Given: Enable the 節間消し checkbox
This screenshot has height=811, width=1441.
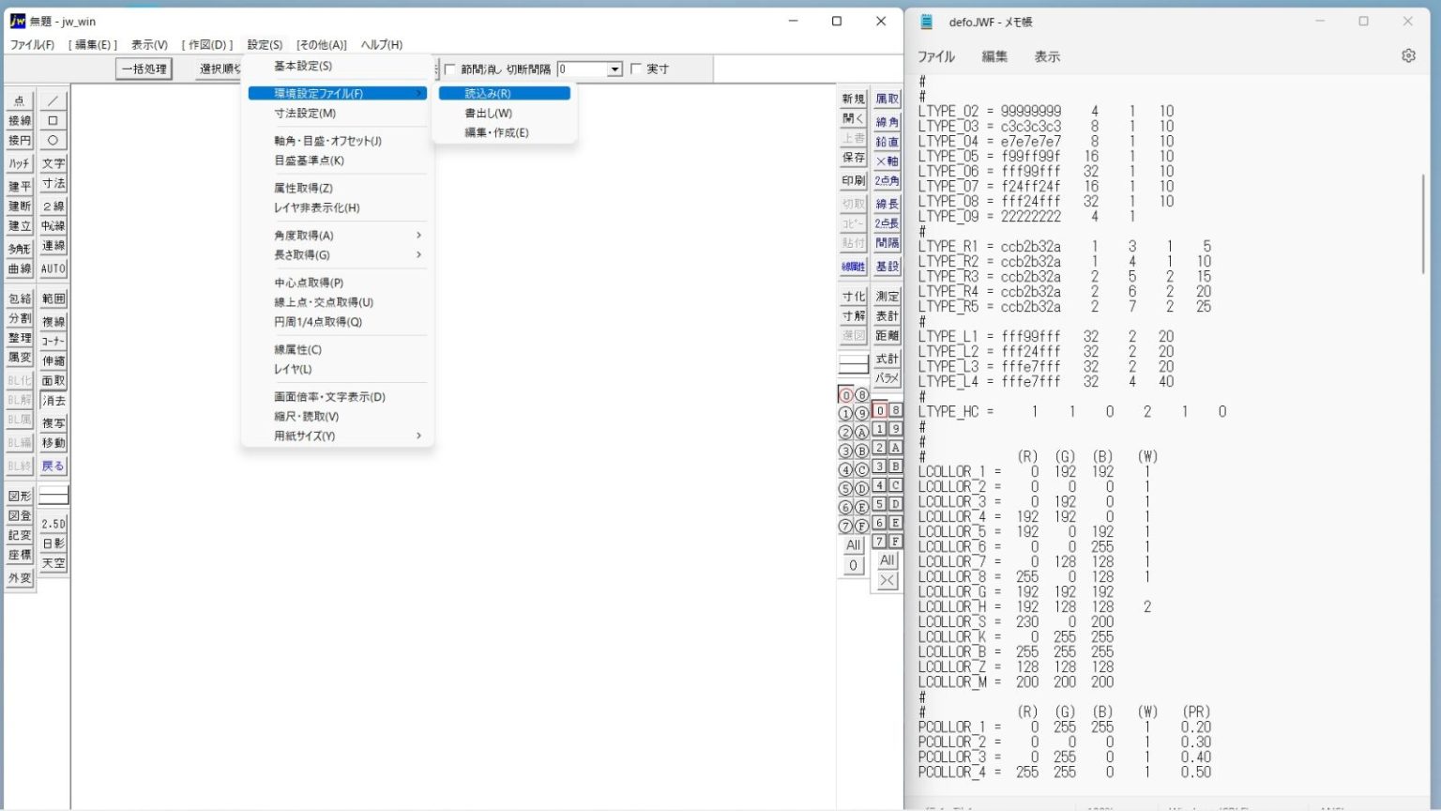Looking at the screenshot, I should click(449, 69).
